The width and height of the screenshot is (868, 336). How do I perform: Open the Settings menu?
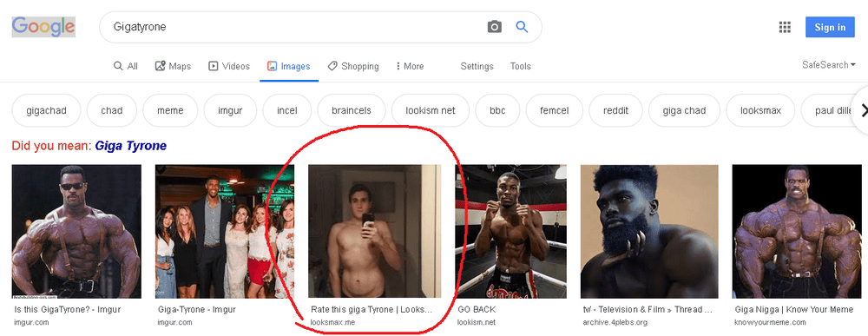(x=477, y=67)
